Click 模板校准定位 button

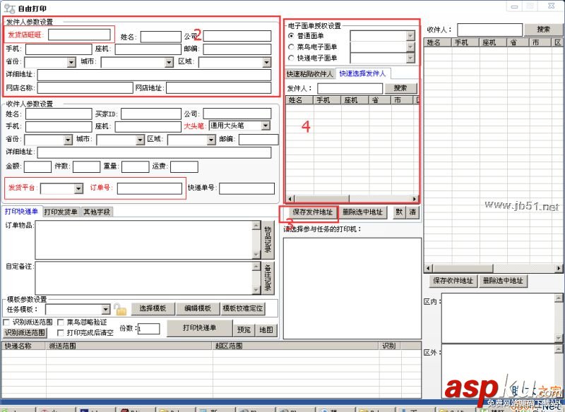pos(243,308)
